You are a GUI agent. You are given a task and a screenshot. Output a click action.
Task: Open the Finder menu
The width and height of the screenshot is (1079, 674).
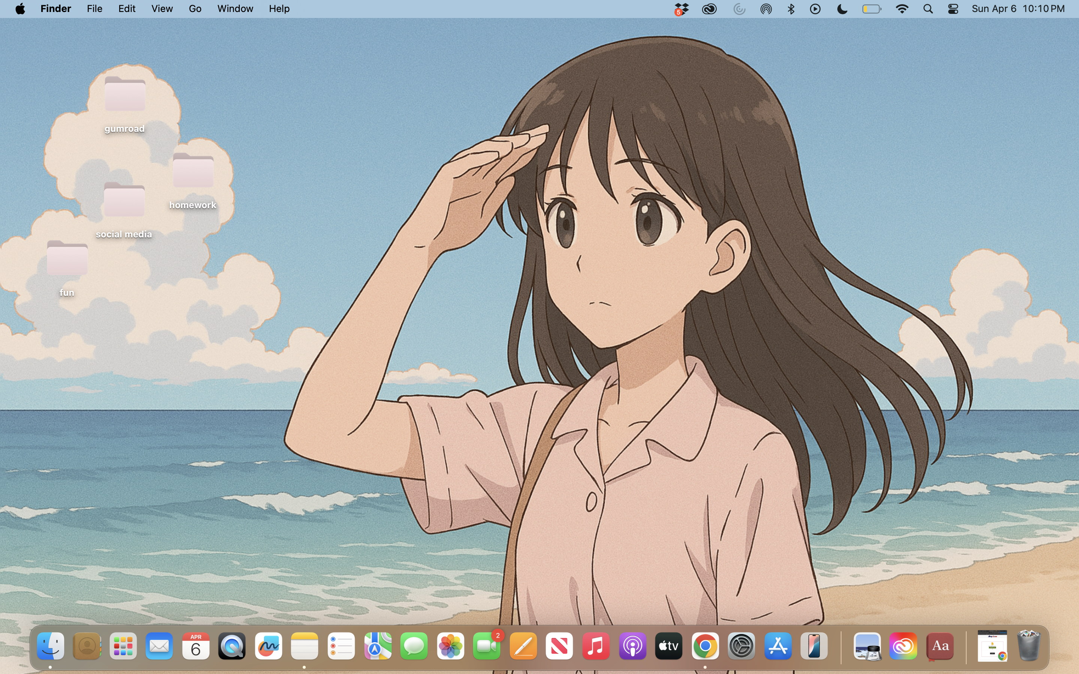(56, 9)
